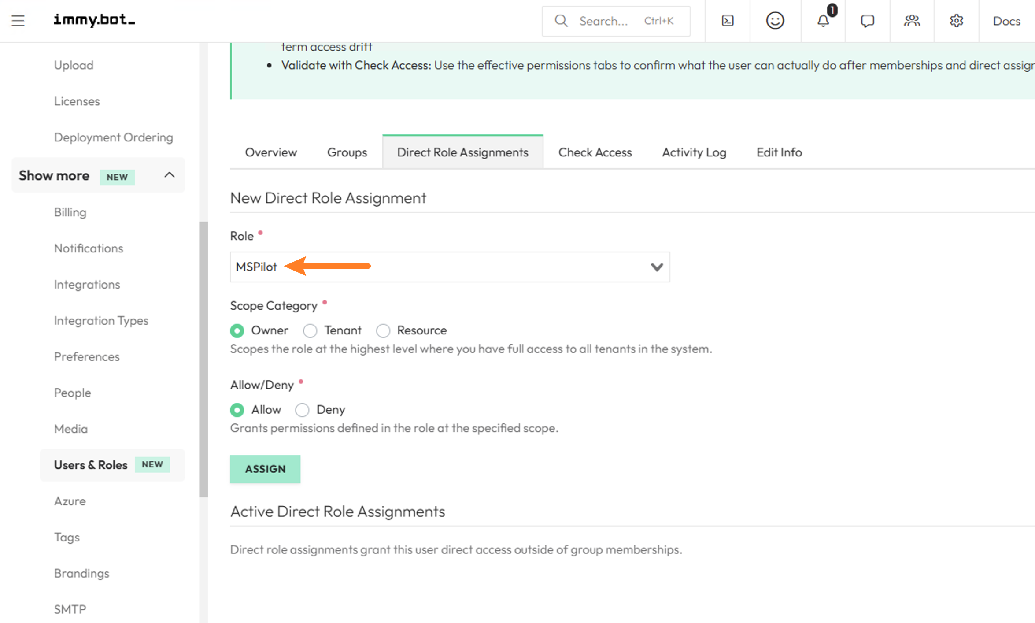Open the terminal console icon
The height and width of the screenshot is (623, 1035).
(x=728, y=21)
